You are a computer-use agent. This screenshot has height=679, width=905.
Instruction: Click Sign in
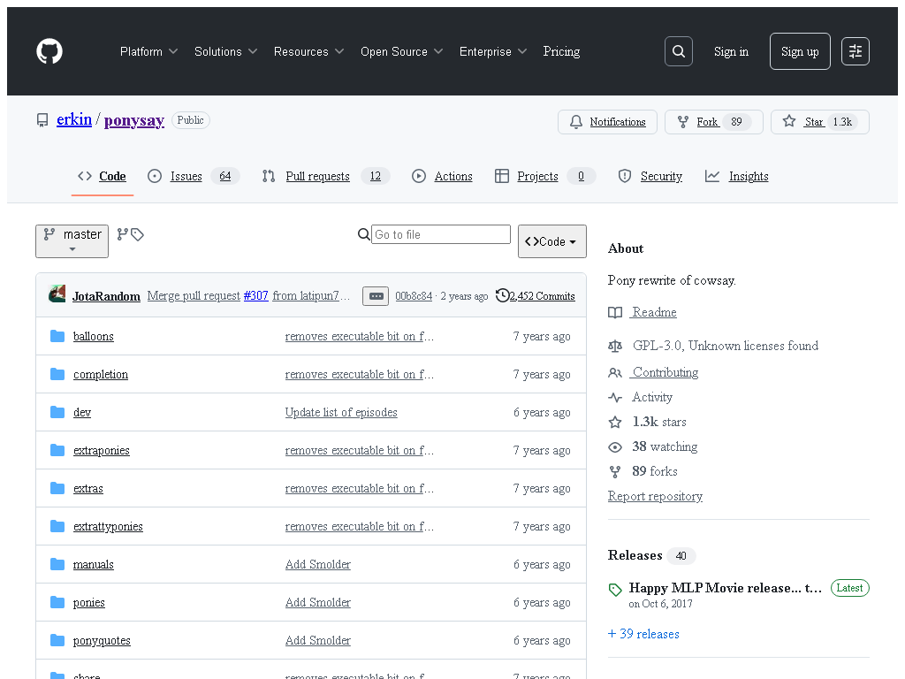click(731, 51)
